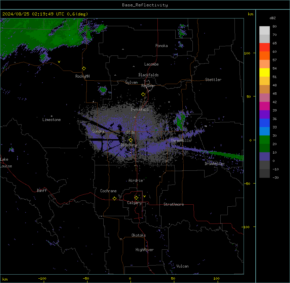This screenshot has width=290, height=283.
Task: Click the Ponoka city label
Action: (x=161, y=46)
